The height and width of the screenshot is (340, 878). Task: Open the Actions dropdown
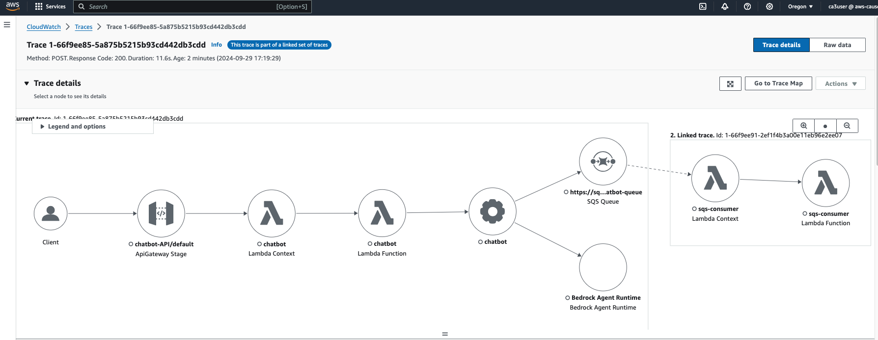click(x=840, y=84)
